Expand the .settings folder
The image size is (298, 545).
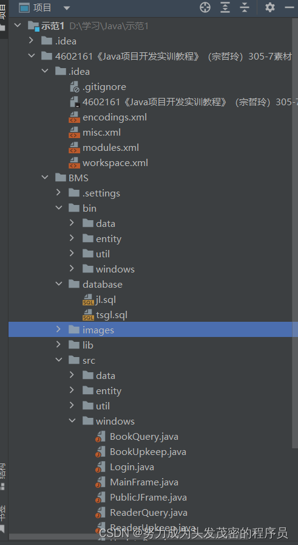58,193
